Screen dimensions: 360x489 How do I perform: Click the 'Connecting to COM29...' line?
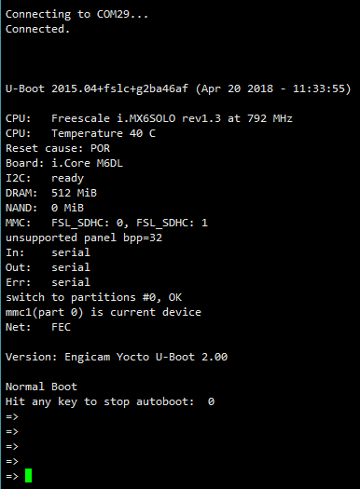pos(76,14)
